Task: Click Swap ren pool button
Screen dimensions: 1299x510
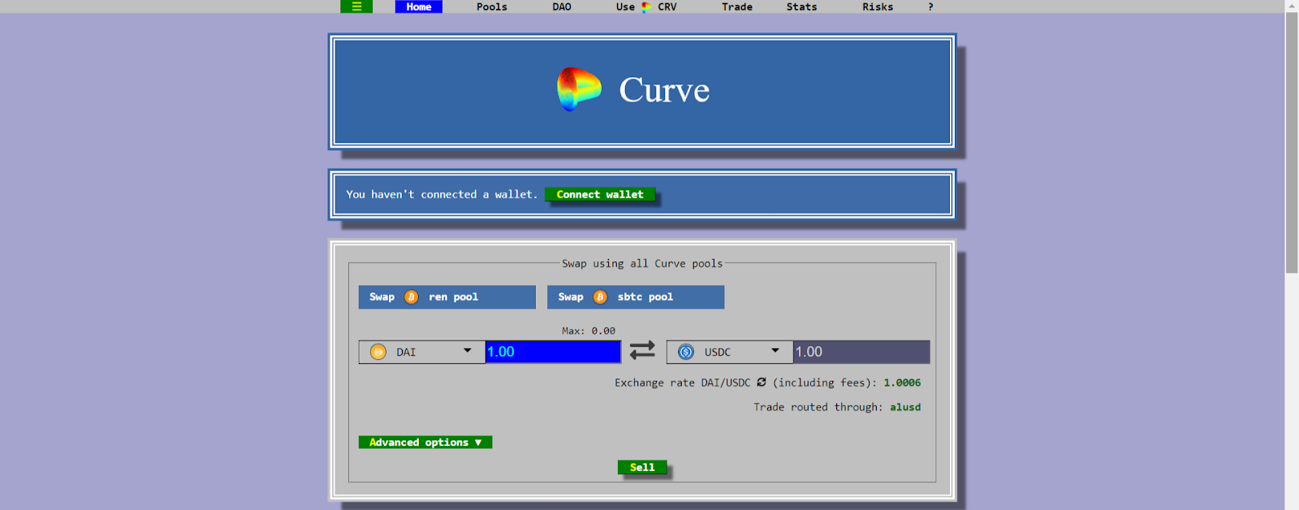Action: [x=447, y=297]
